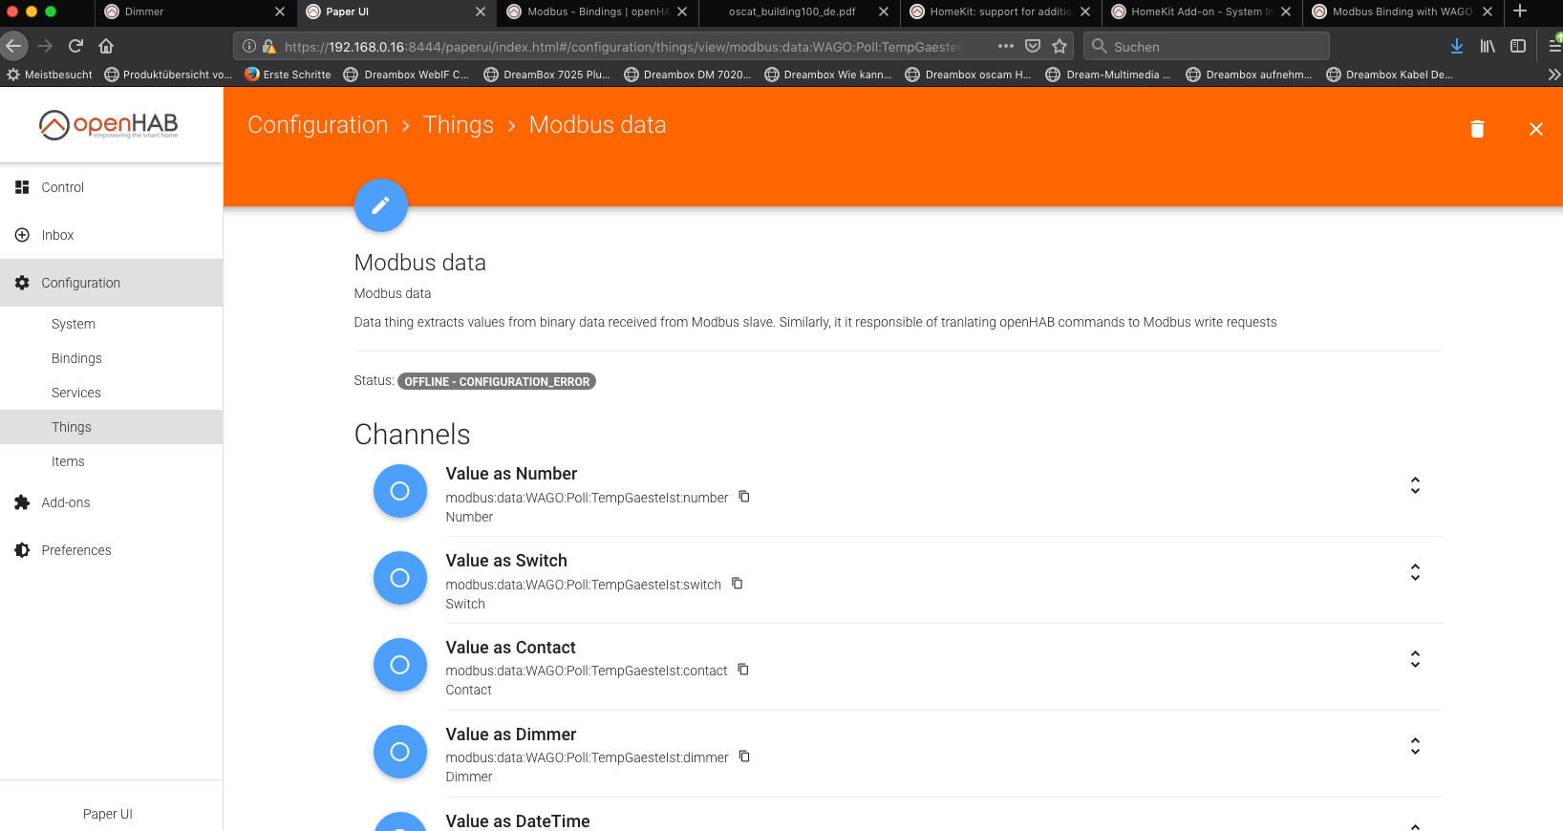Open the downloads panel

pos(1457,46)
